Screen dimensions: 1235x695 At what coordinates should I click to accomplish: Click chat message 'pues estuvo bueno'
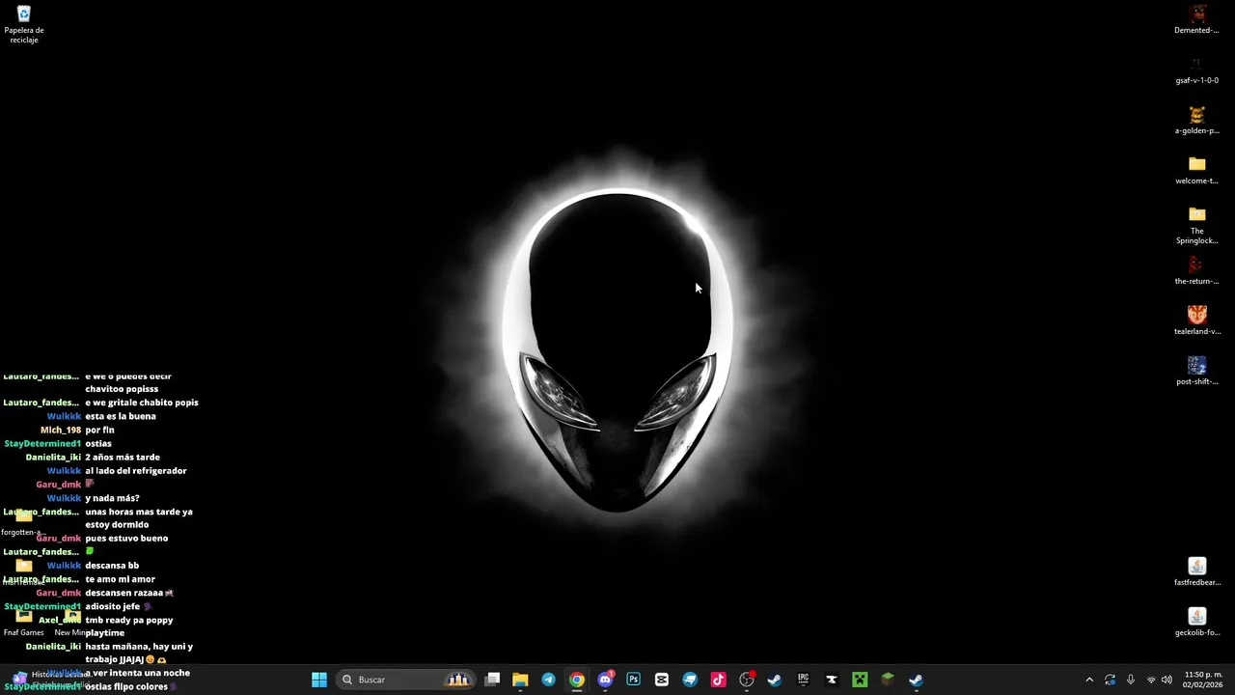tap(126, 539)
